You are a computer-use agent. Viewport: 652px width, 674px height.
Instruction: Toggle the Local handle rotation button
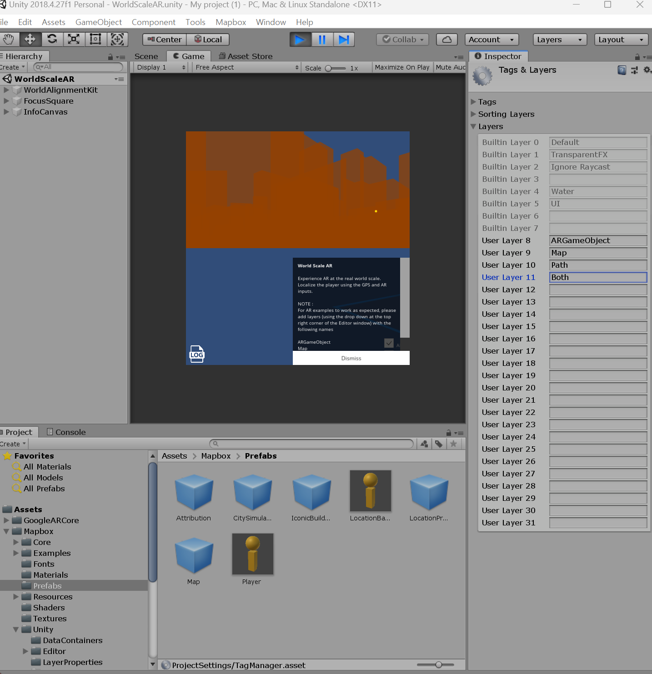tap(208, 40)
